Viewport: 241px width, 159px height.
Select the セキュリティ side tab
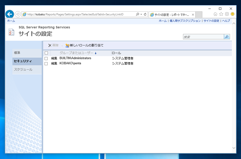pos(27,61)
